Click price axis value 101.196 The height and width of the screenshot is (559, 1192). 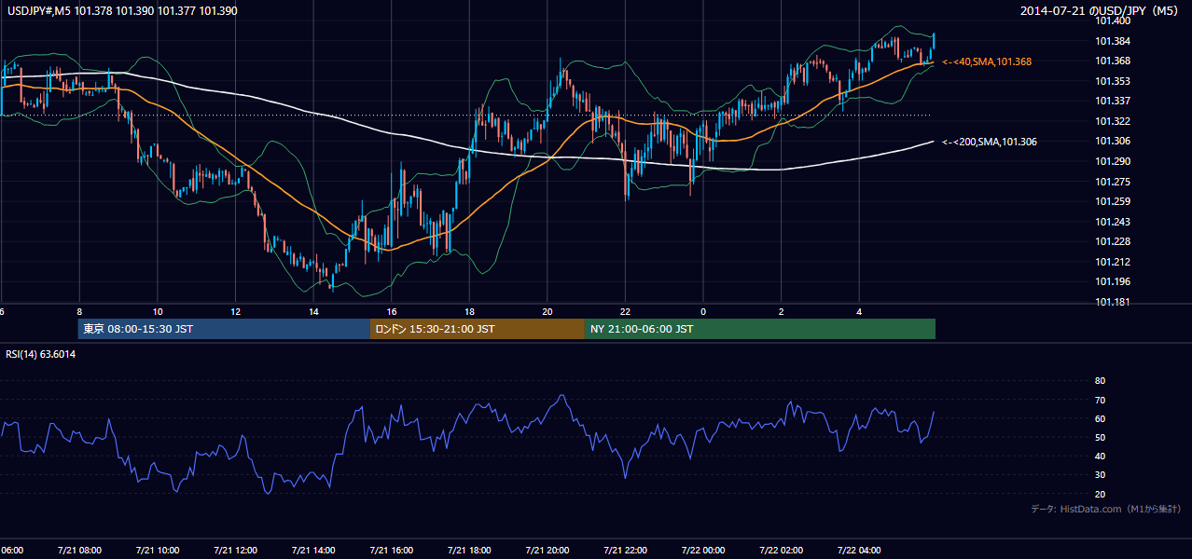(1113, 281)
